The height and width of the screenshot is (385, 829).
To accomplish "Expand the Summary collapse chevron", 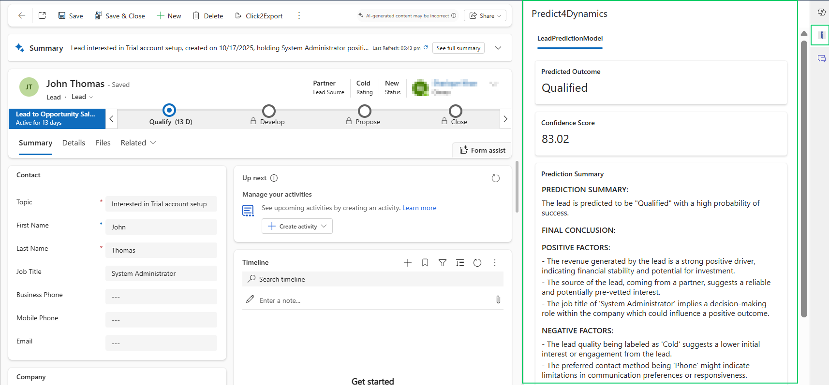I will 498,48.
